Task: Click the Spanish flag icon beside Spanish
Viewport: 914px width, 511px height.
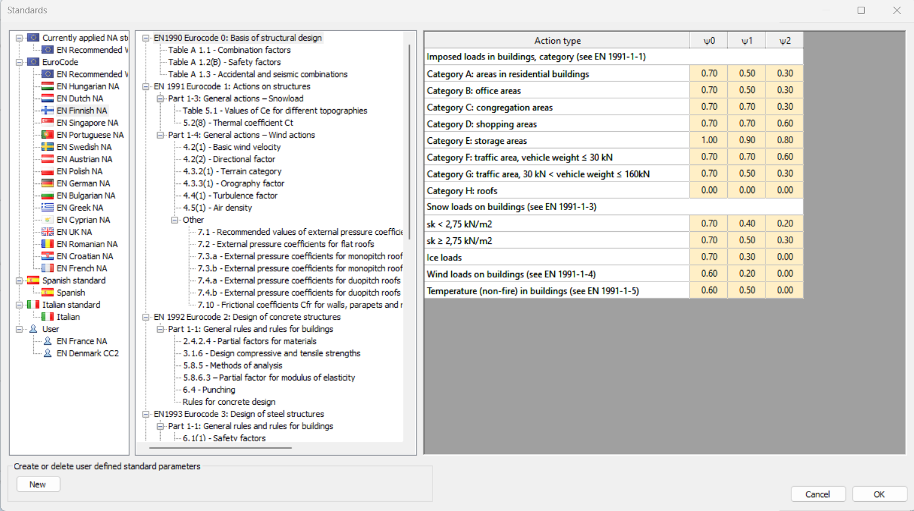Action: 47,293
